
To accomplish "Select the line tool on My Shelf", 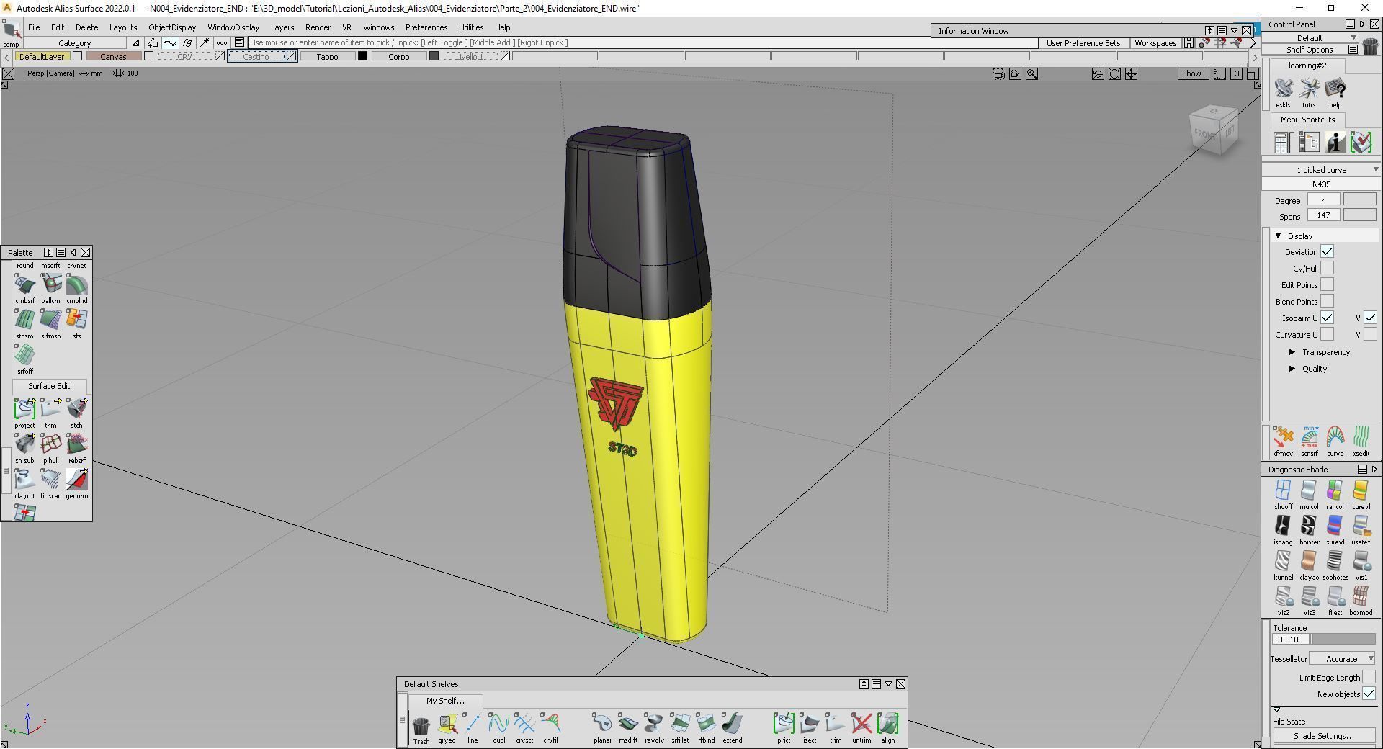I will (473, 723).
